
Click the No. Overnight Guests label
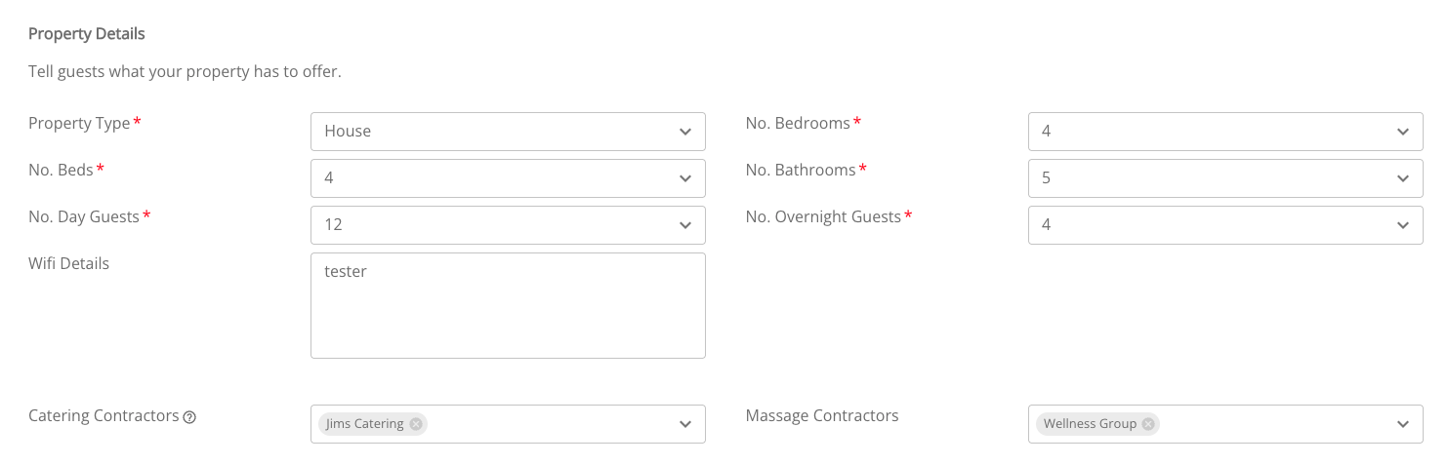click(823, 216)
